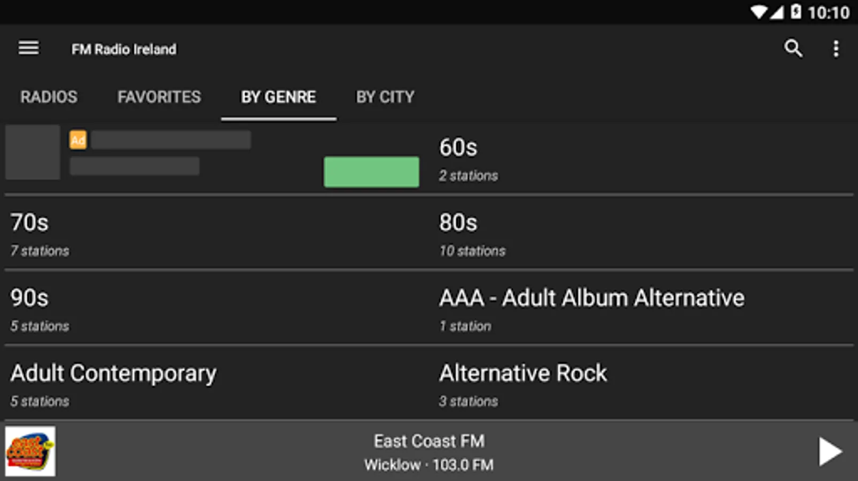Click the green ad action button
The image size is (858, 481).
point(371,172)
